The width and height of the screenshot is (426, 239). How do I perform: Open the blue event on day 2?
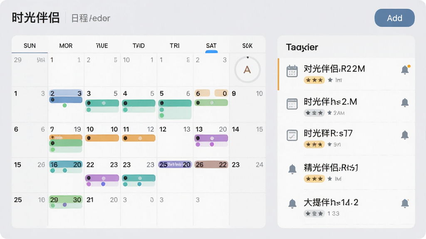coord(66,96)
